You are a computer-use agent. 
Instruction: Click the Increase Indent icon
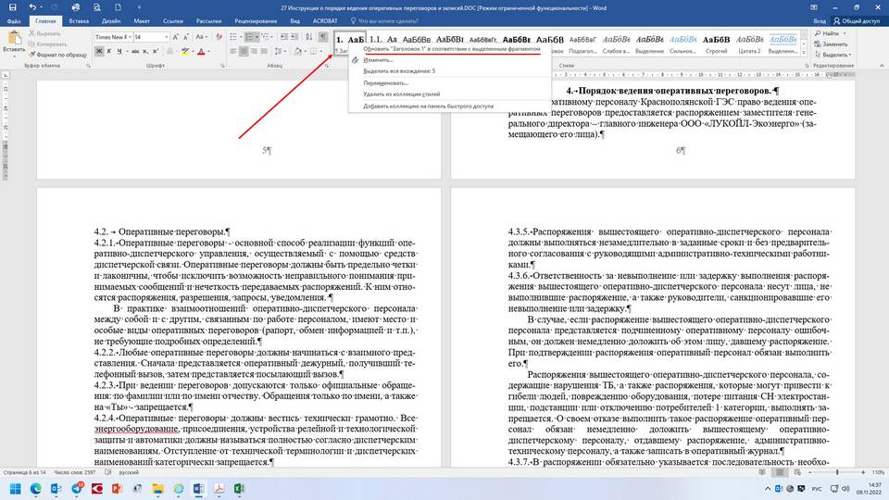point(294,37)
